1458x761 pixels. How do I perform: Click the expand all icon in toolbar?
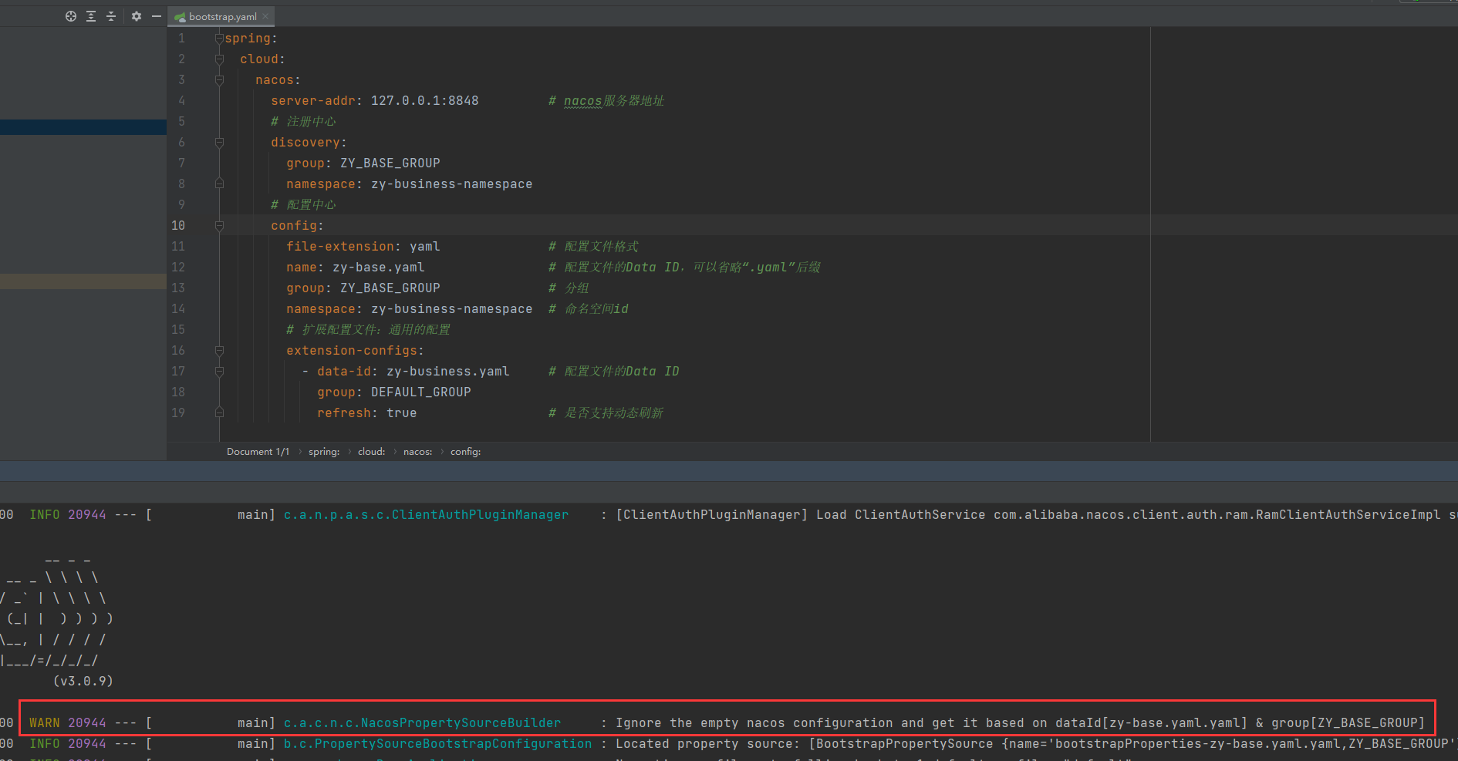click(x=90, y=15)
